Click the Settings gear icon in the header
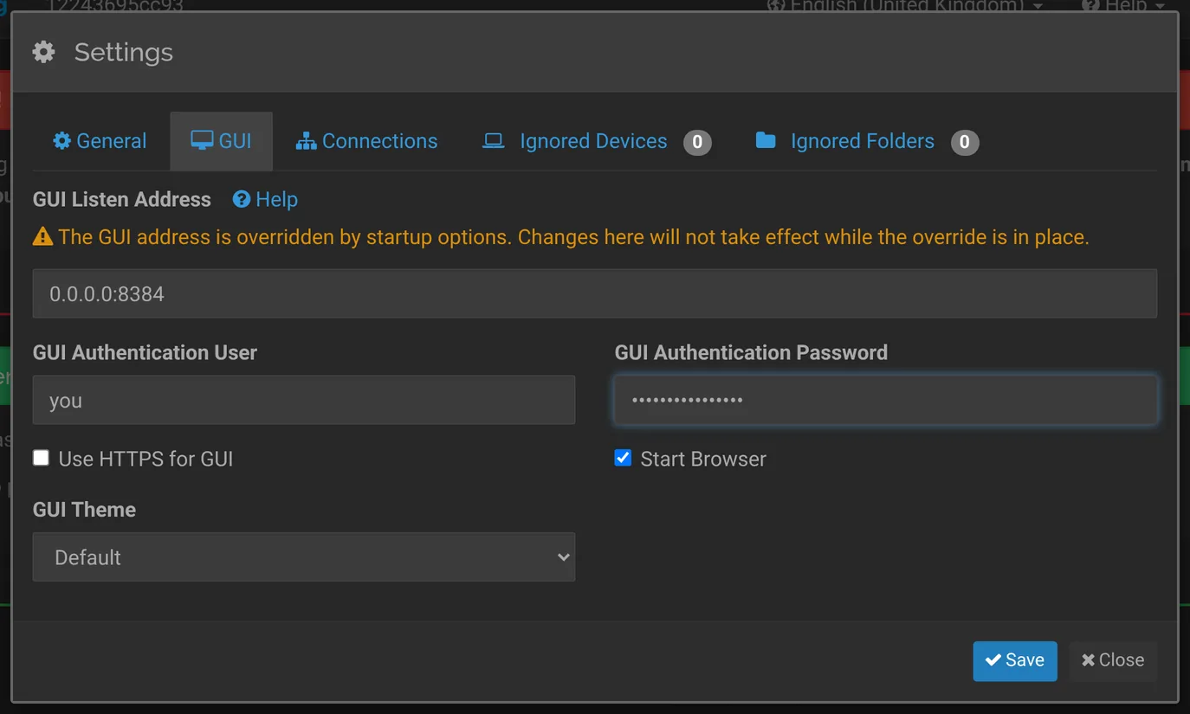Viewport: 1190px width, 714px height. pyautogui.click(x=43, y=52)
